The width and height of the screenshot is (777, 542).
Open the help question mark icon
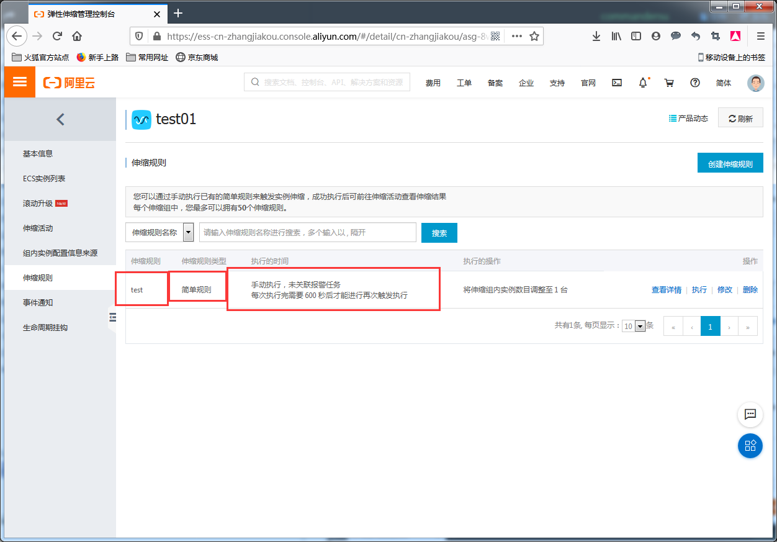(695, 83)
